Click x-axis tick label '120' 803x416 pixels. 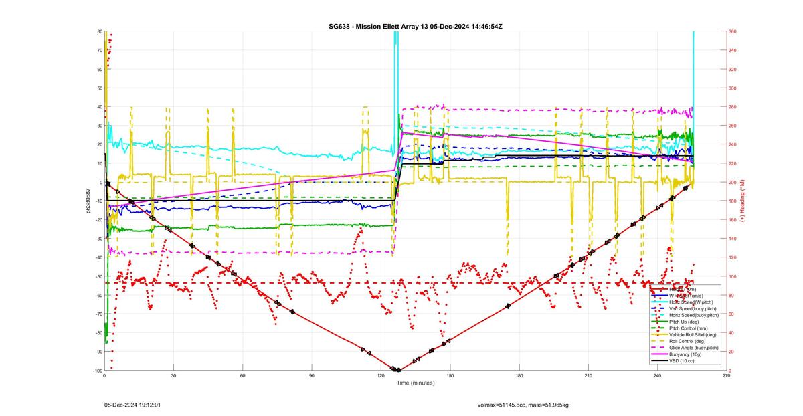[x=381, y=377]
